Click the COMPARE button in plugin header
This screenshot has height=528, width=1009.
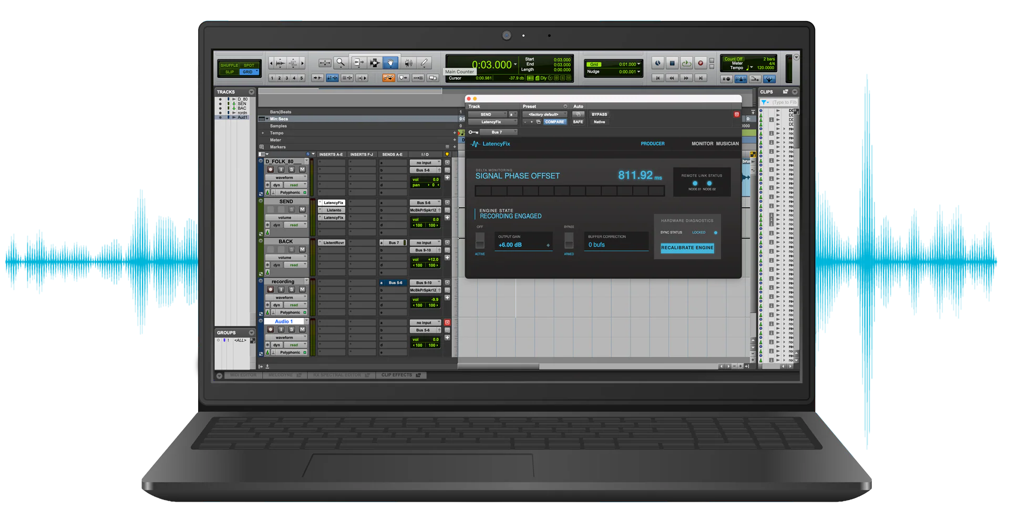pos(554,122)
